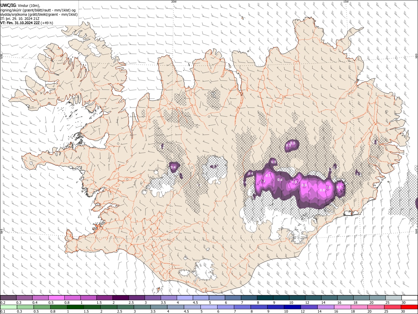The image size is (418, 314).
Task: Pick the bottom-row legend swatch between 0.5 and 0.8
Action: (x=42, y=307)
